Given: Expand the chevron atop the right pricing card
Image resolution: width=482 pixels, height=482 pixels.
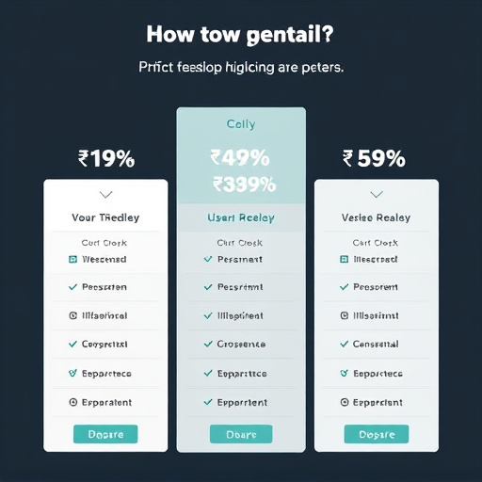Looking at the screenshot, I should [377, 195].
